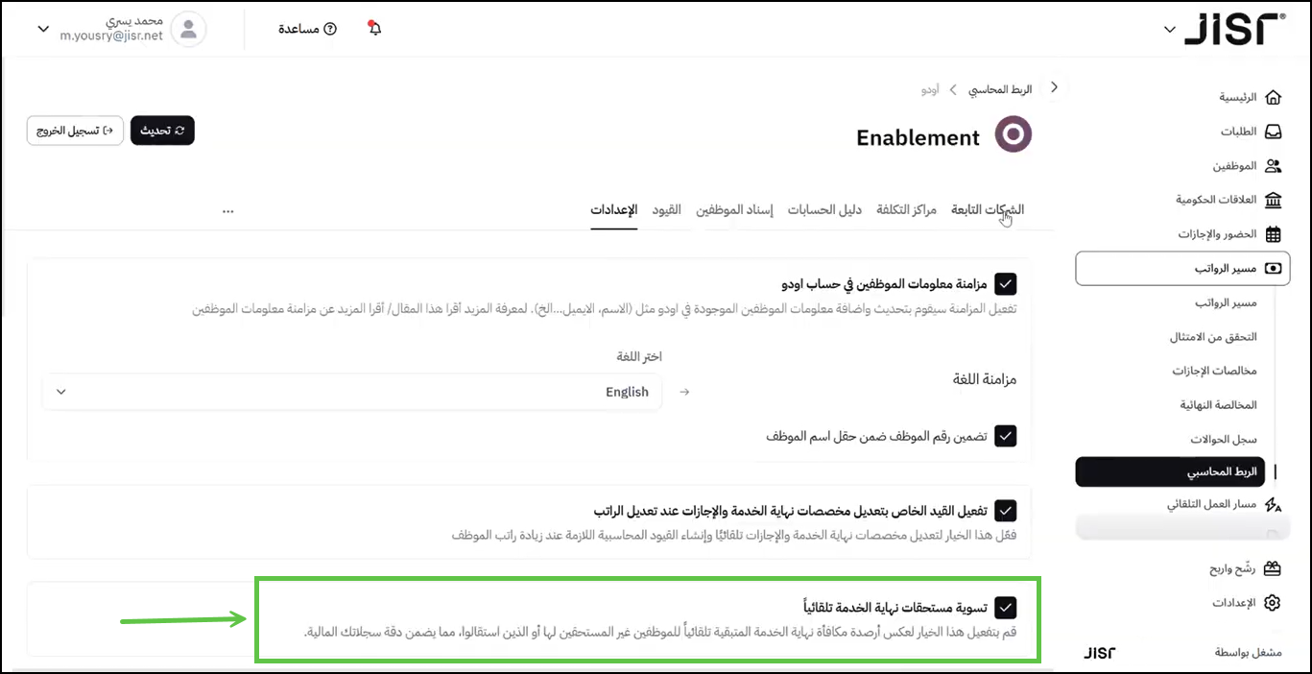Expand the JISR company switcher chevron
Image resolution: width=1312 pixels, height=674 pixels.
[x=1169, y=30]
